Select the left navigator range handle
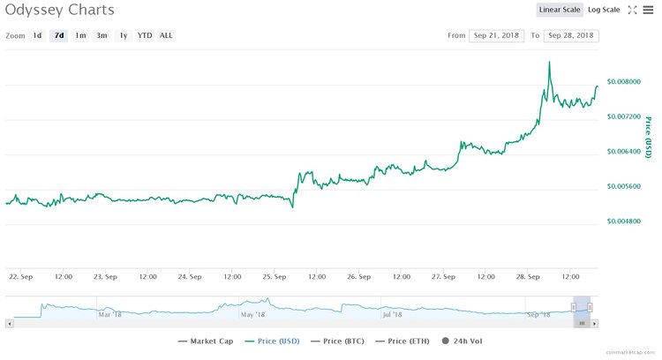The image size is (662, 360). [x=574, y=307]
